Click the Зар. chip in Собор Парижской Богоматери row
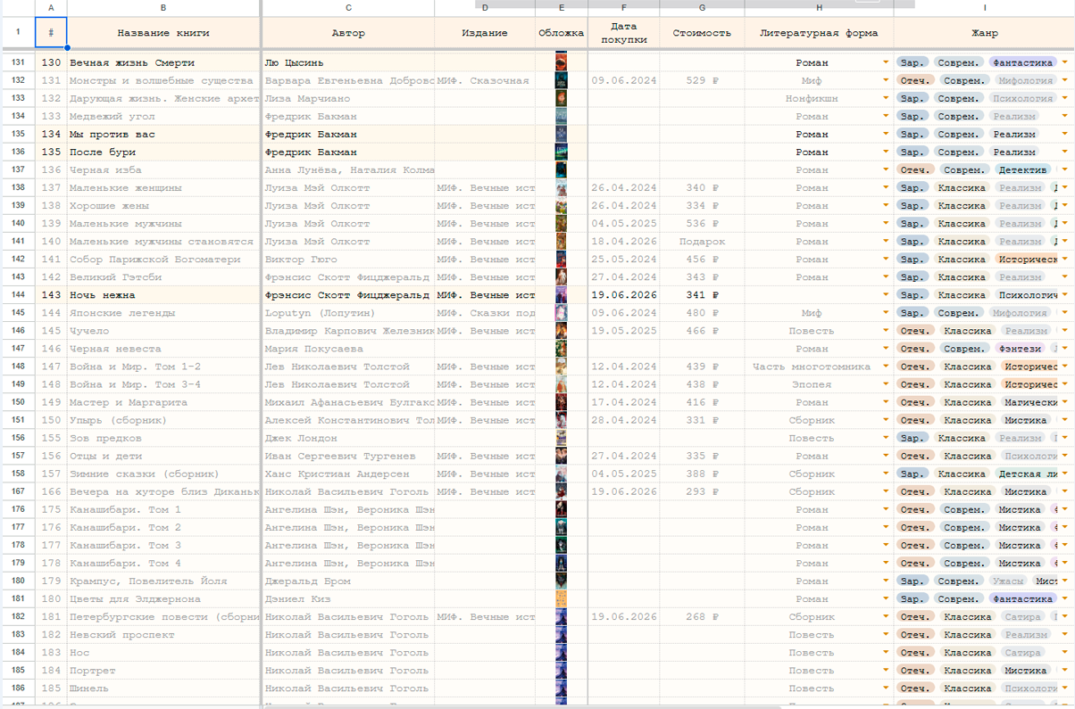This screenshot has height=709, width=1075. [912, 260]
